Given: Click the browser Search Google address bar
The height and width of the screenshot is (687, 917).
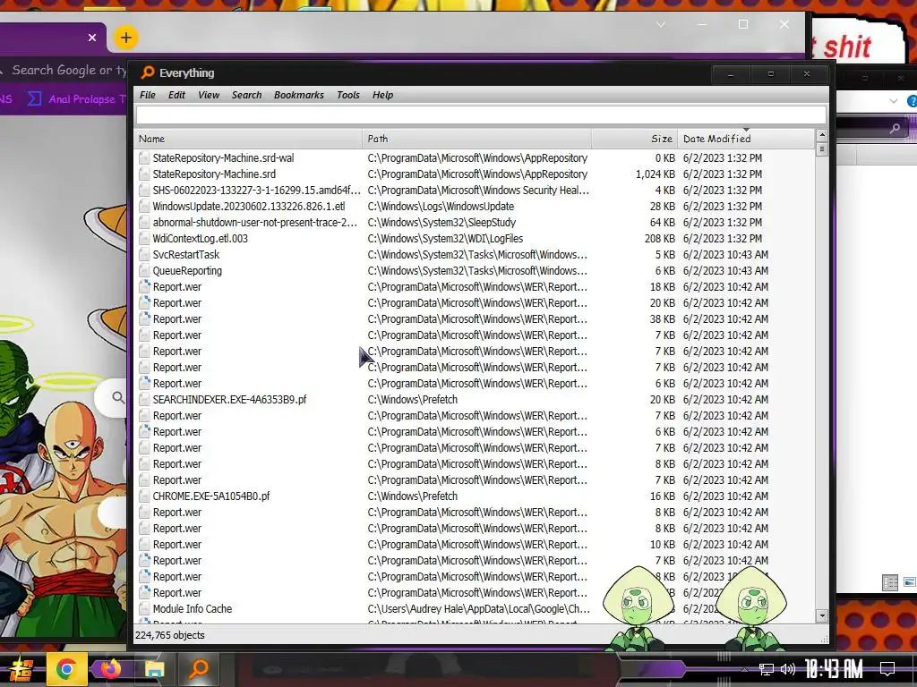Looking at the screenshot, I should point(69,70).
